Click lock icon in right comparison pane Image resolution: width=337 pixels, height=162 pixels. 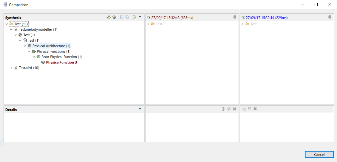tap(330, 17)
